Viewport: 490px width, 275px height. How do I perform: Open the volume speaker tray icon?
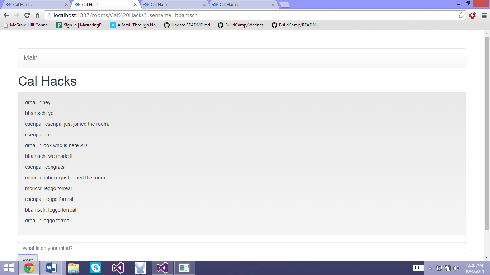point(456,268)
